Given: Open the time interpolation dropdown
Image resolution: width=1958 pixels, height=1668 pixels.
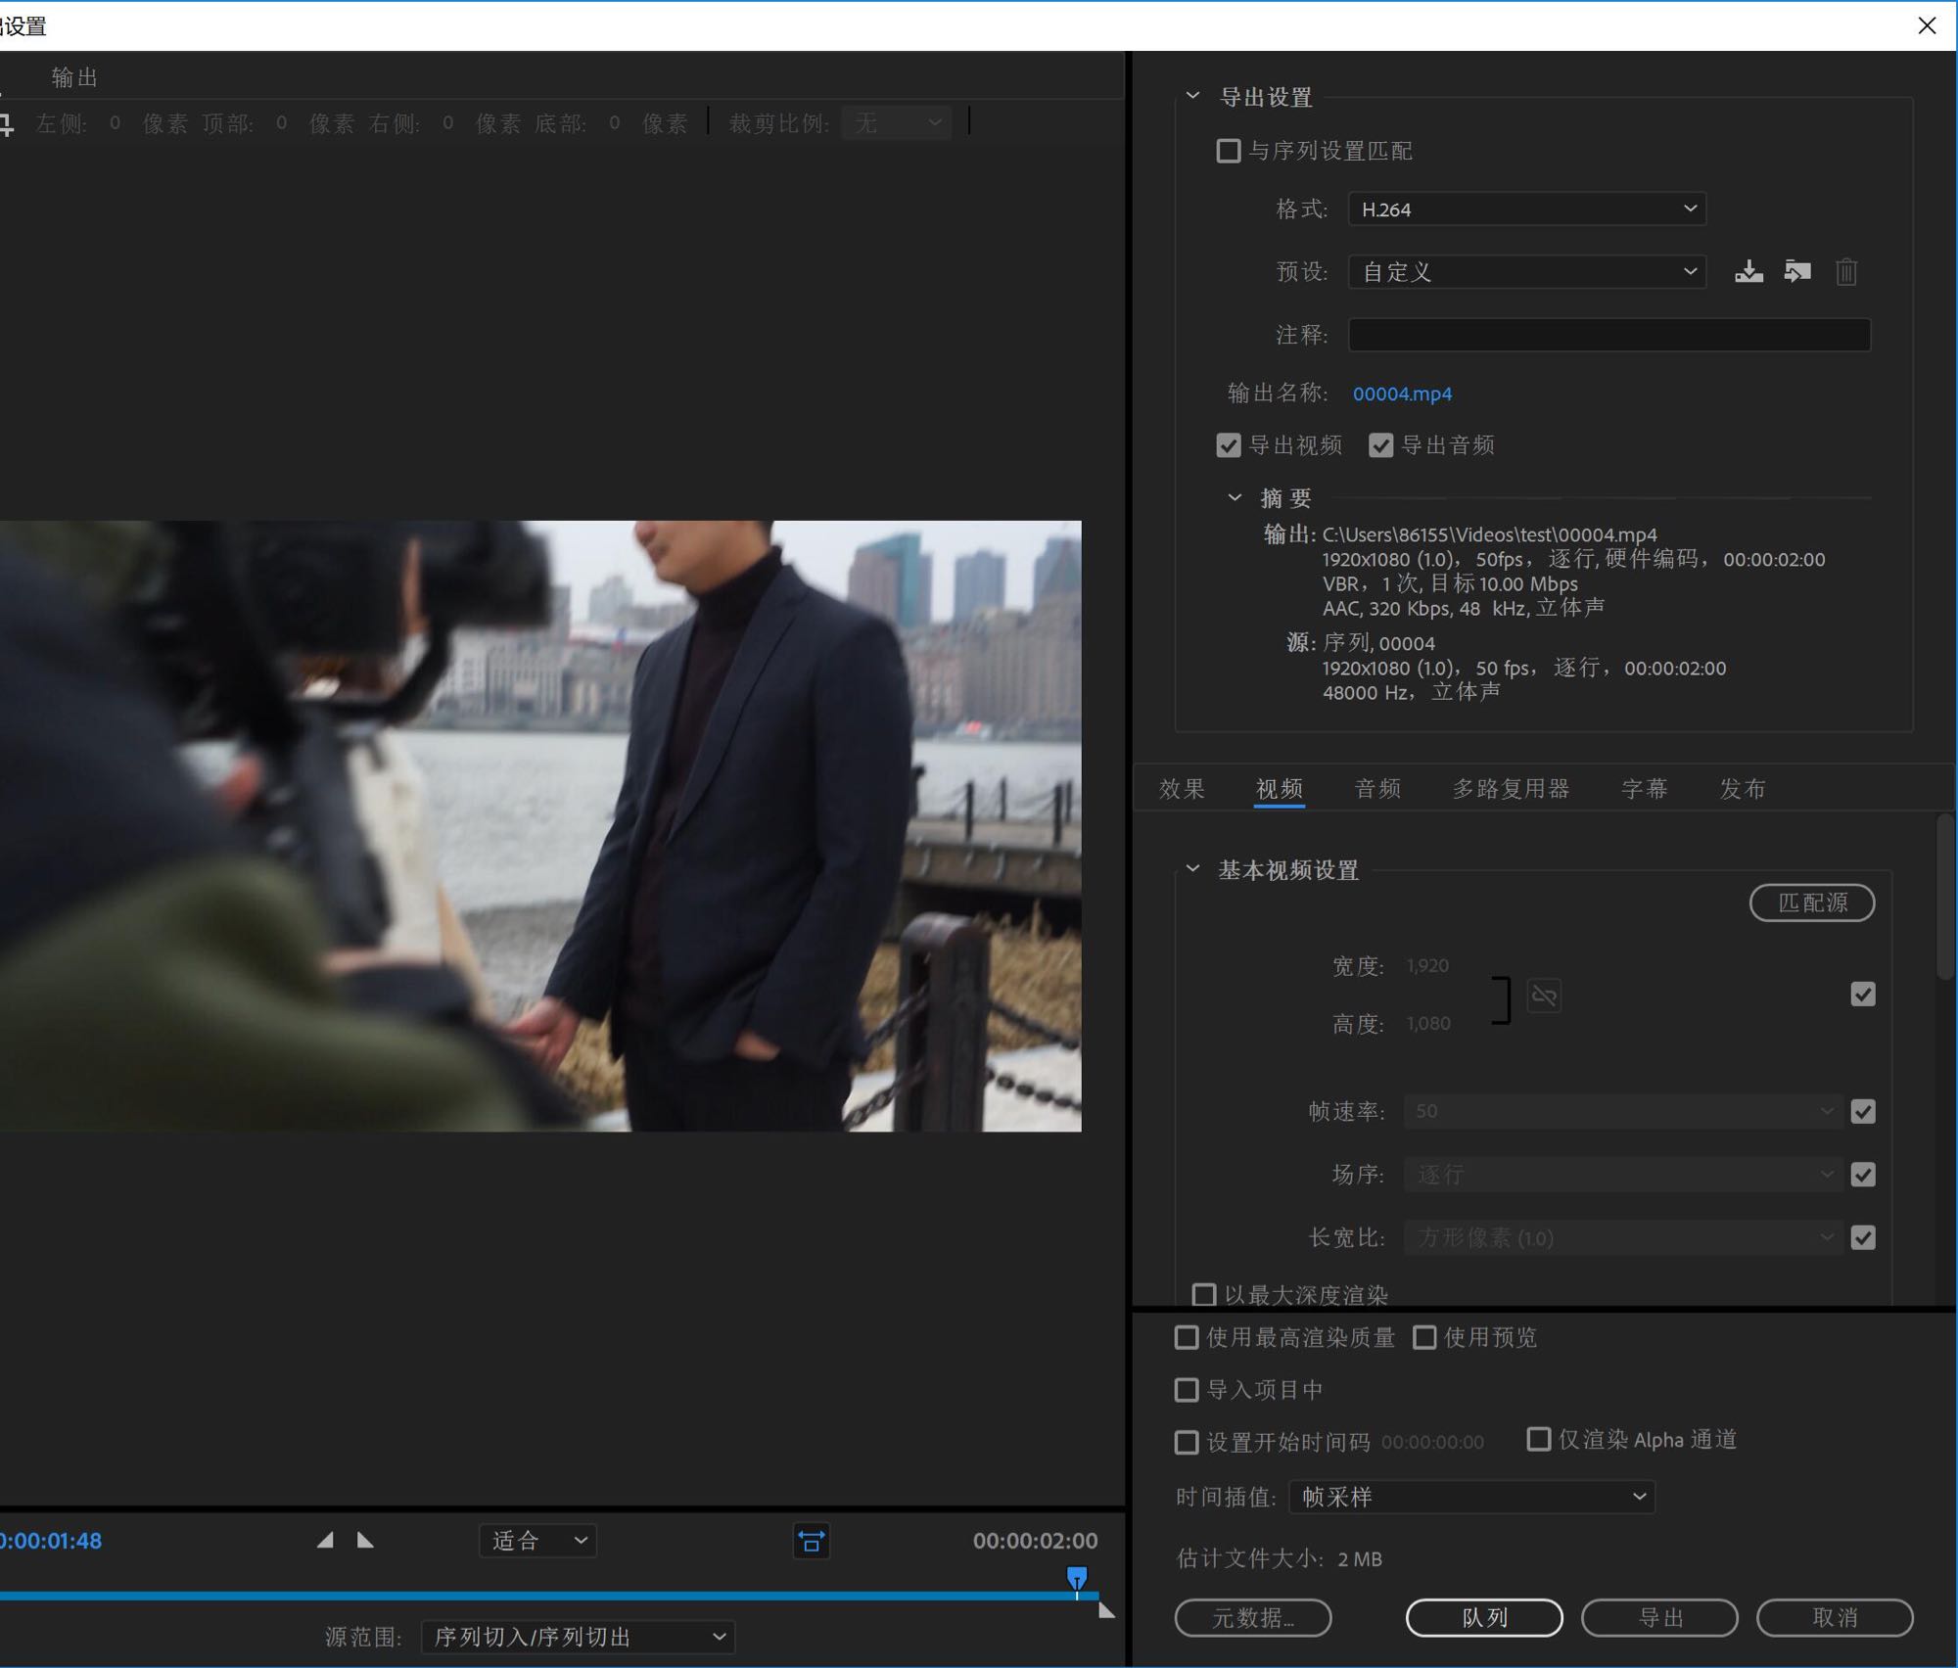Looking at the screenshot, I should pos(1471,1496).
